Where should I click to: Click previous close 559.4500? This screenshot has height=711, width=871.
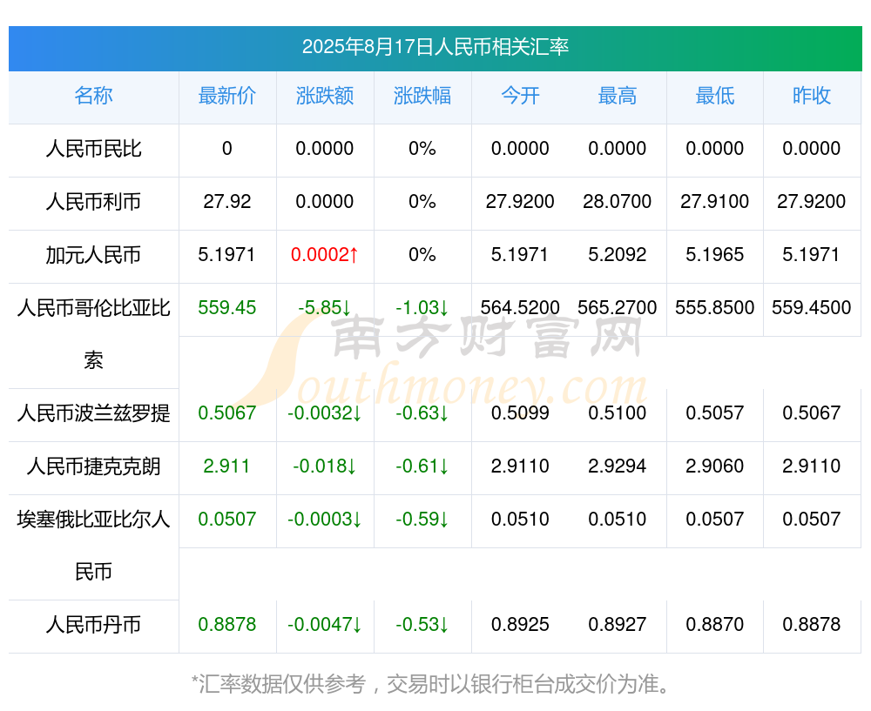click(x=812, y=307)
